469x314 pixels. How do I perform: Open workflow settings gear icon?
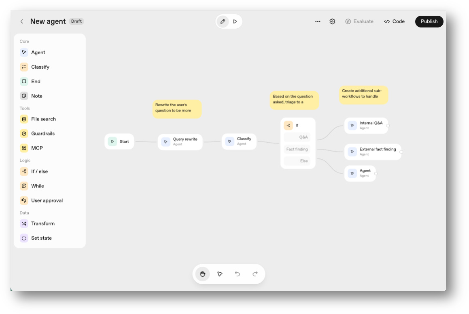(332, 21)
